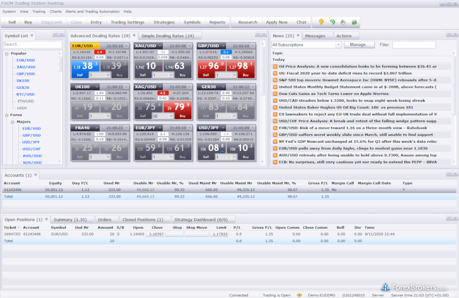Image resolution: width=459 pixels, height=298 pixels.
Task: Open symbol dropdown on EUR/JPY tile
Action: point(160,128)
